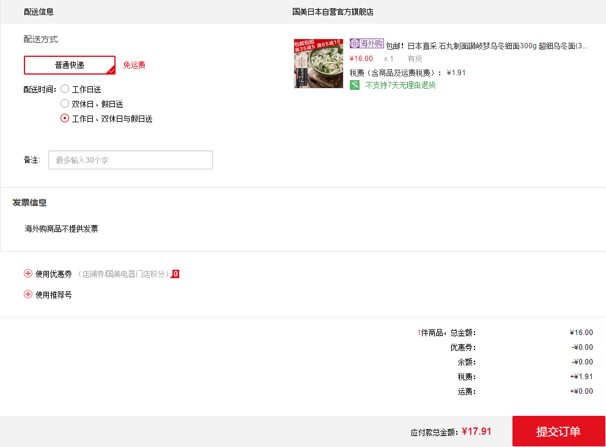This screenshot has width=606, height=447.
Task: Click 国美日本自营官方旗舰店 store name
Action: [x=333, y=12]
